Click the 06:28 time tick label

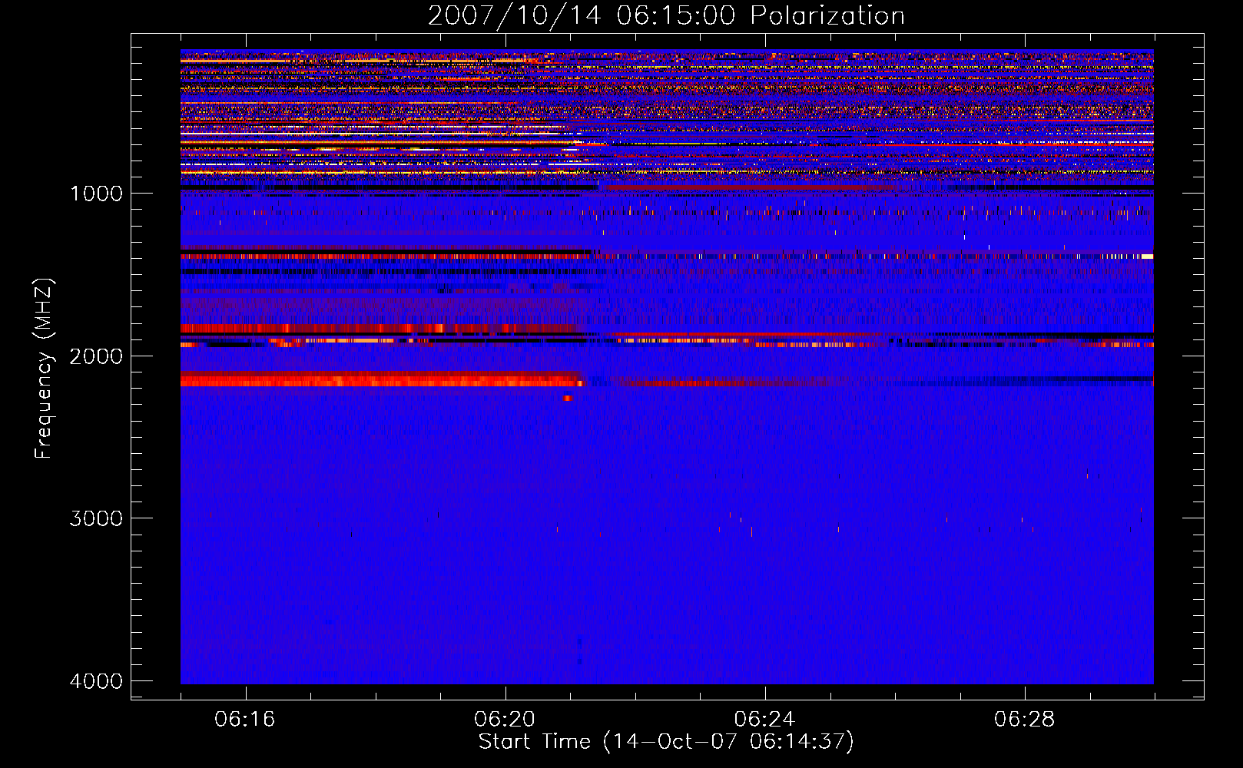(1024, 719)
